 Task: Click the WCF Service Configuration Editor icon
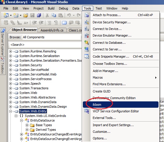click(x=87, y=111)
